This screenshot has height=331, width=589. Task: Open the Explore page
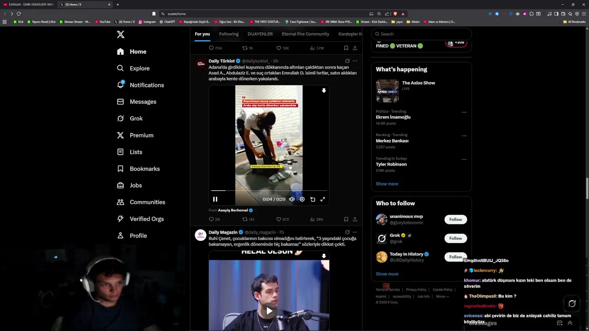(133, 68)
